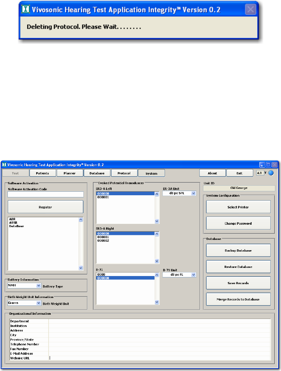Viewport: 281px width, 371px height.
Task: Select 0000 in the B-71 list
Action: click(126, 275)
